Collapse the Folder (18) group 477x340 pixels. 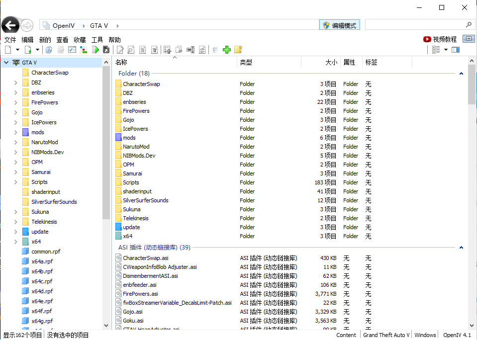tap(461, 73)
